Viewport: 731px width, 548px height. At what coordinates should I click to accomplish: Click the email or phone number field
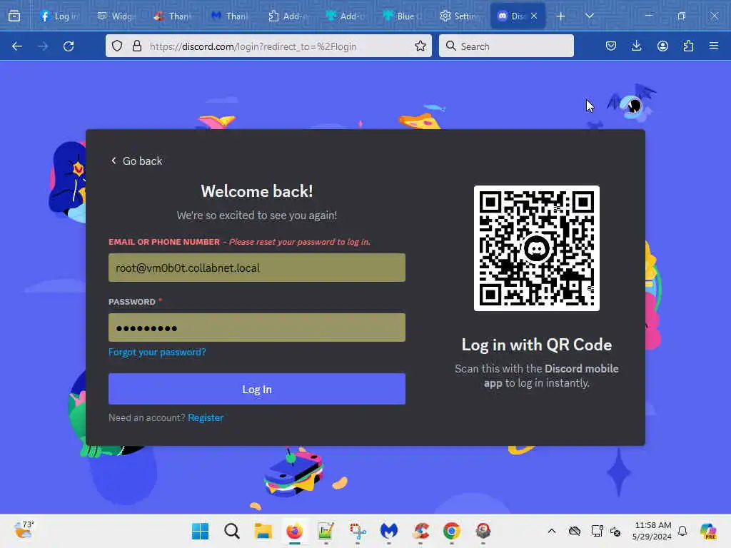pos(257,268)
